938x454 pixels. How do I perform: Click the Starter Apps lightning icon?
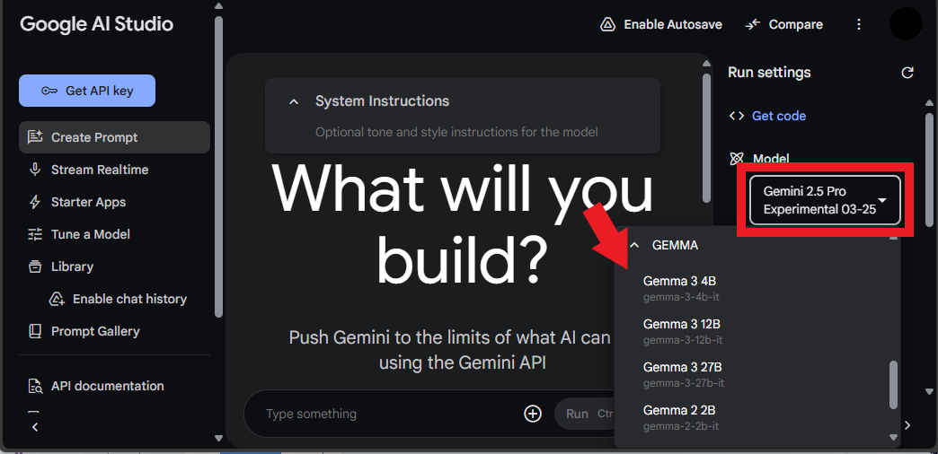tap(35, 202)
